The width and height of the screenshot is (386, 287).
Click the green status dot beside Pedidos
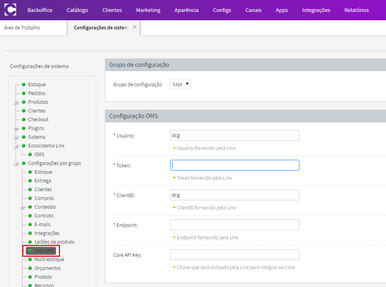coord(23,93)
